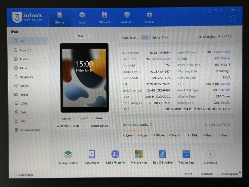Click the UDisk legend color swatch
Screen dimensions: 249x187
[x=188, y=135]
